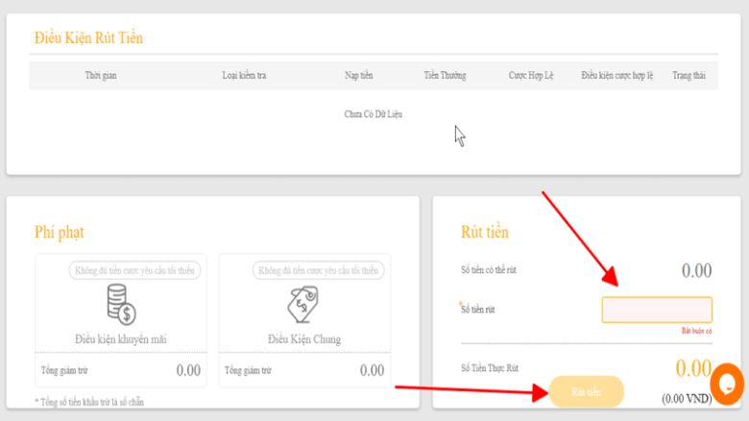The image size is (749, 421).
Task: Click the Điều kiện cược hợp lệ header
Action: click(616, 76)
